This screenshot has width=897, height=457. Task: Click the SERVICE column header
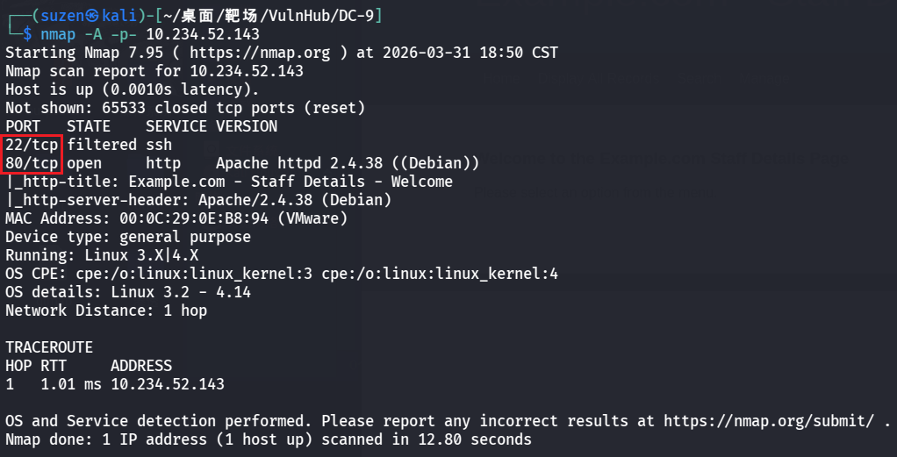[x=176, y=126]
